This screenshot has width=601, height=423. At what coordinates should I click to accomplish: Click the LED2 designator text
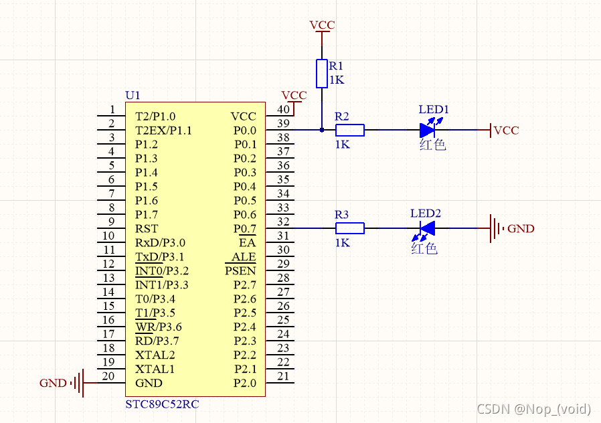426,214
